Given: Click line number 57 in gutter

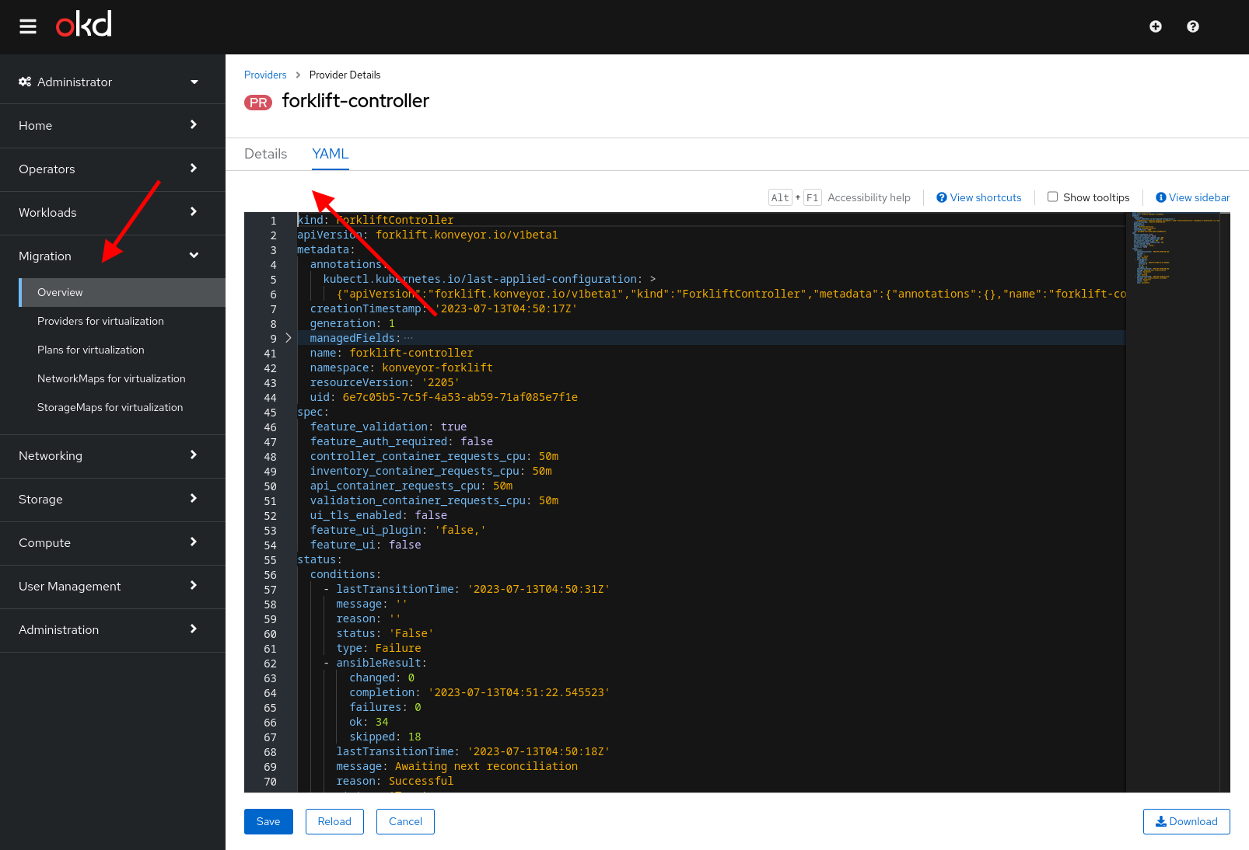Looking at the screenshot, I should pyautogui.click(x=270, y=590).
